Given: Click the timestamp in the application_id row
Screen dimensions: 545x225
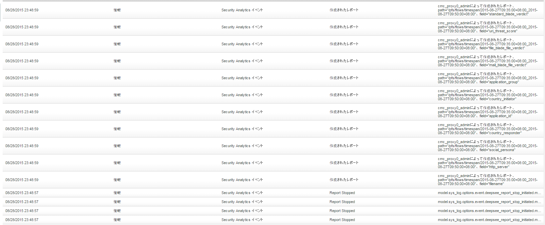Looking at the screenshot, I should click(22, 112).
